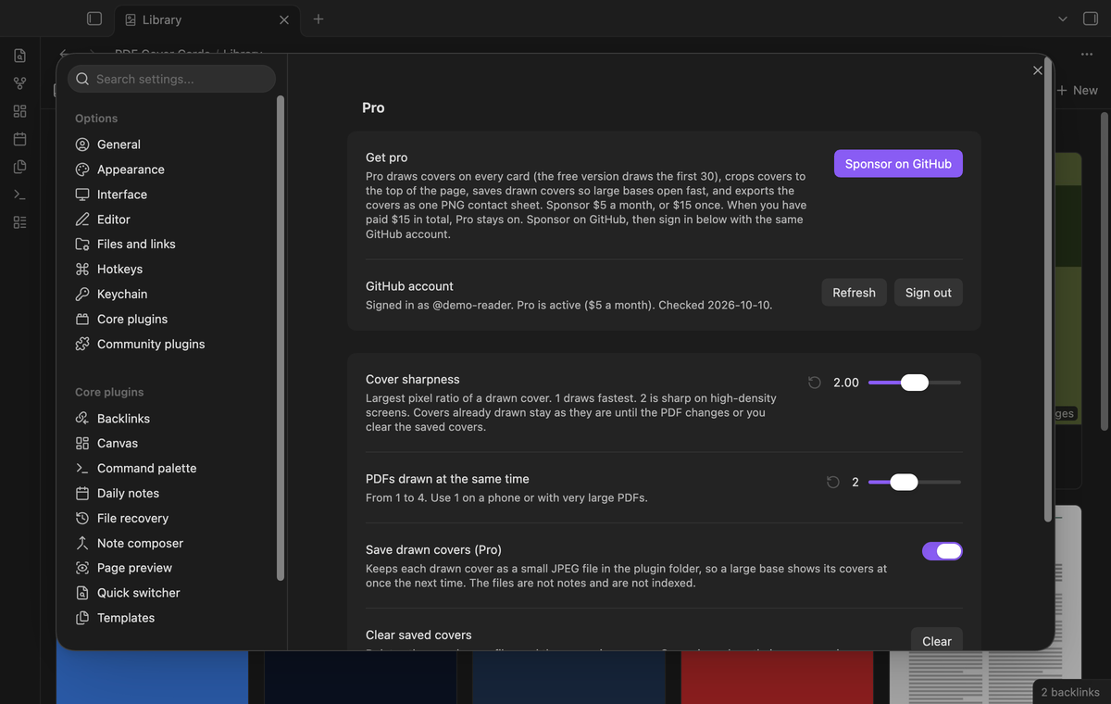This screenshot has height=704, width=1111.
Task: Toggle the right sidebar panel icon
Action: [1090, 19]
